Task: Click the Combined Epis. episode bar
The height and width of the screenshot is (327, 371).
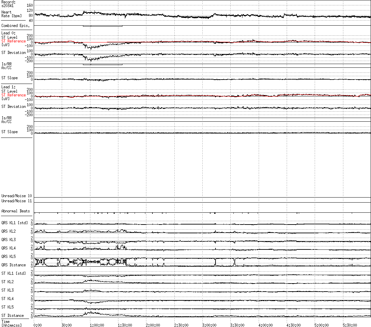Action: click(x=103, y=26)
